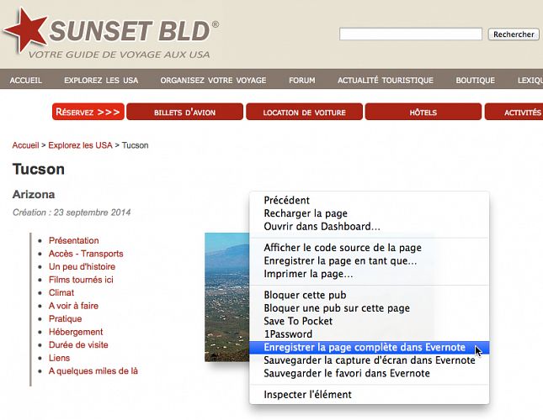This screenshot has width=543, height=420.
Task: Click the Rechercher search button
Action: point(513,34)
